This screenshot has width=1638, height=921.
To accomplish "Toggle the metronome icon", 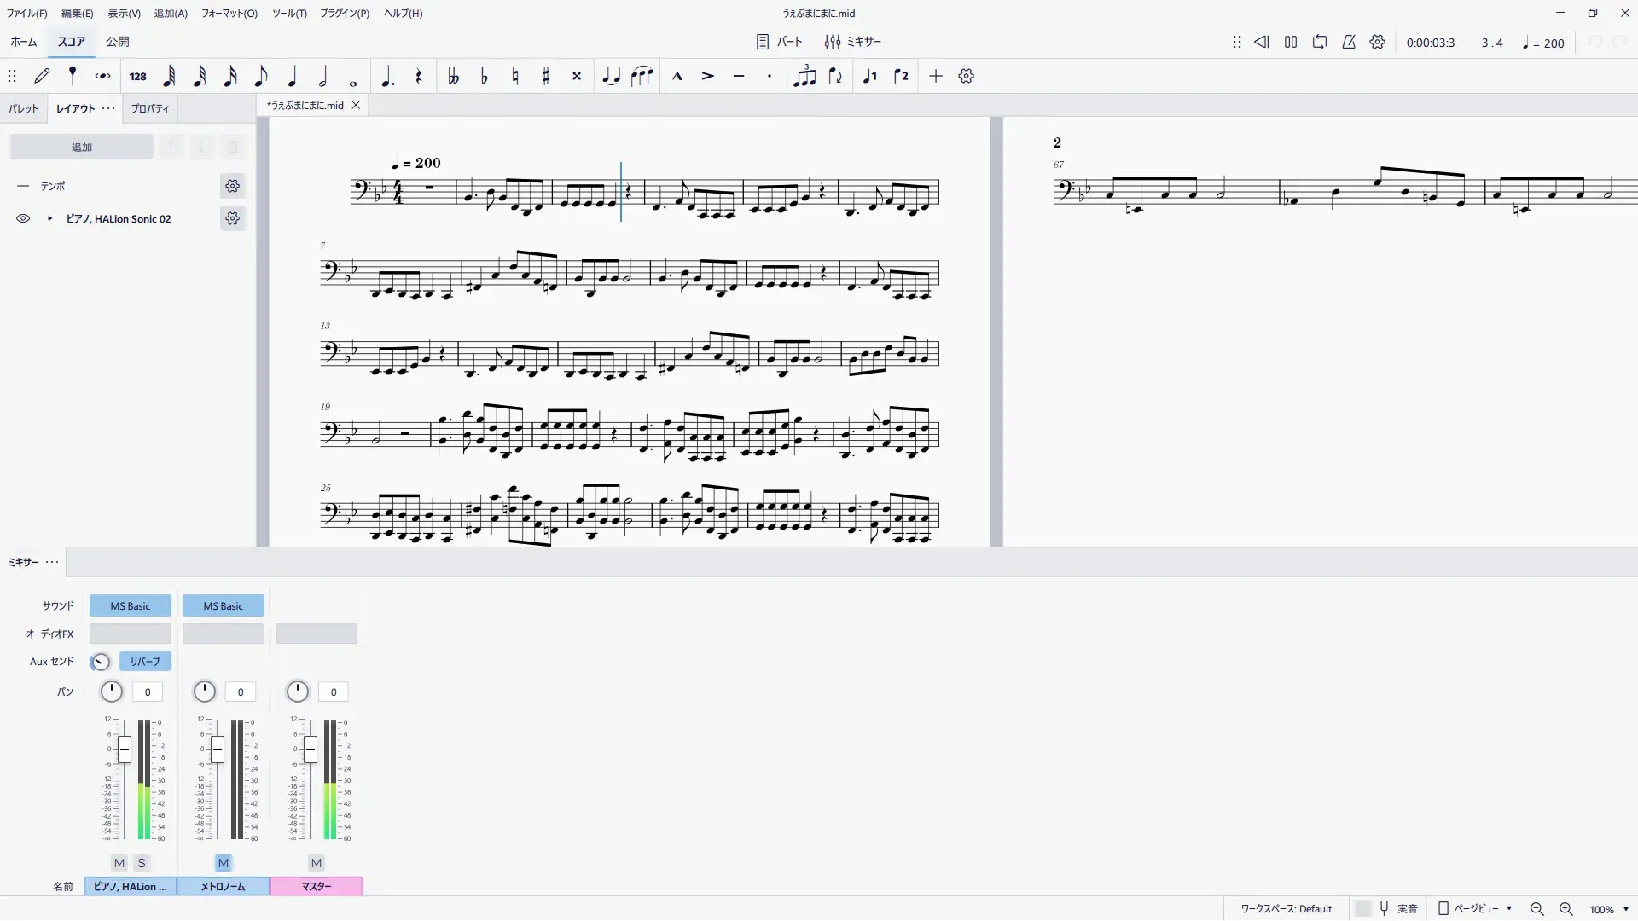I will (x=1349, y=43).
